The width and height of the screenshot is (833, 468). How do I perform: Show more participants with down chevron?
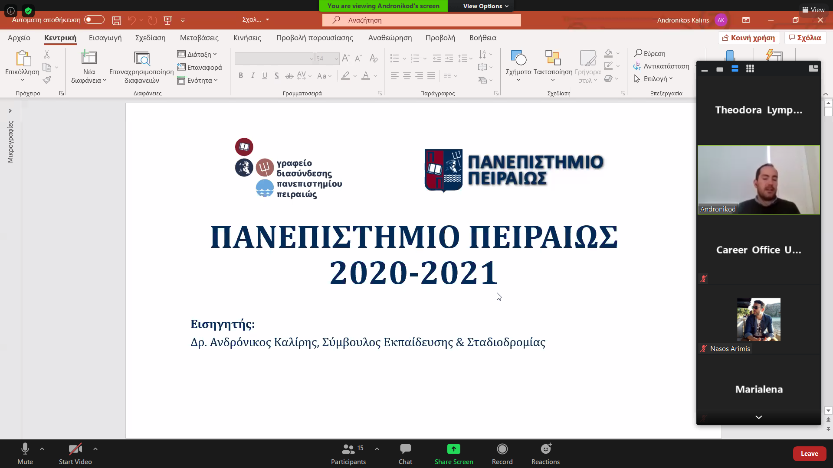pyautogui.click(x=758, y=417)
